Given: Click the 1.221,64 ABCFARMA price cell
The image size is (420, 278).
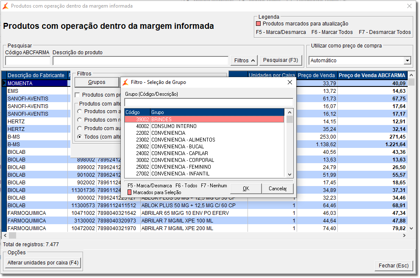Looking at the screenshot, I should [373, 145].
